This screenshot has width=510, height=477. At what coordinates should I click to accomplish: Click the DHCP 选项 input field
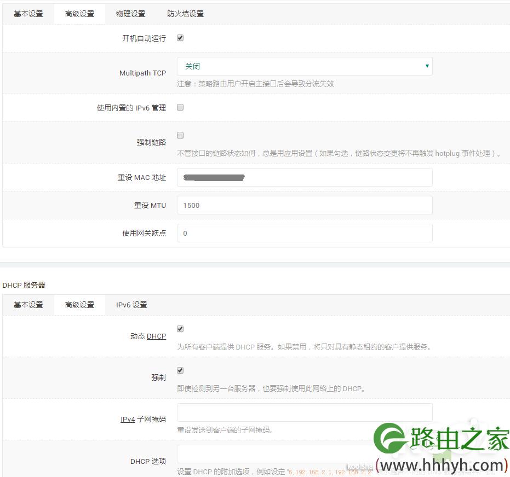(305, 454)
